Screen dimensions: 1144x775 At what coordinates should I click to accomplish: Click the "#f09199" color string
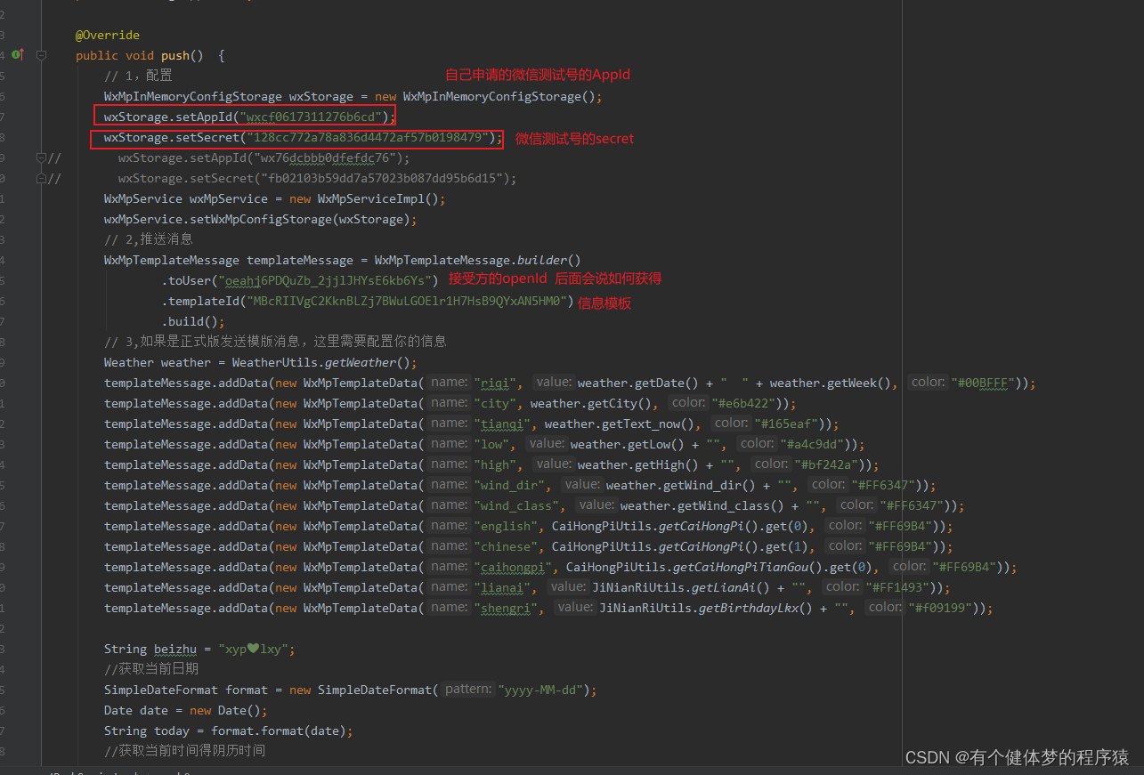[x=942, y=608]
